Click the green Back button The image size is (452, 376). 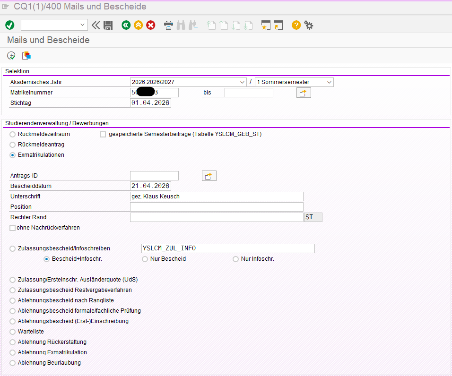point(126,26)
